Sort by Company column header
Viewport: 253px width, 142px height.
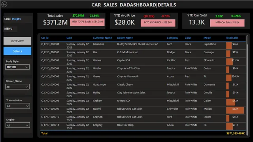172,38
